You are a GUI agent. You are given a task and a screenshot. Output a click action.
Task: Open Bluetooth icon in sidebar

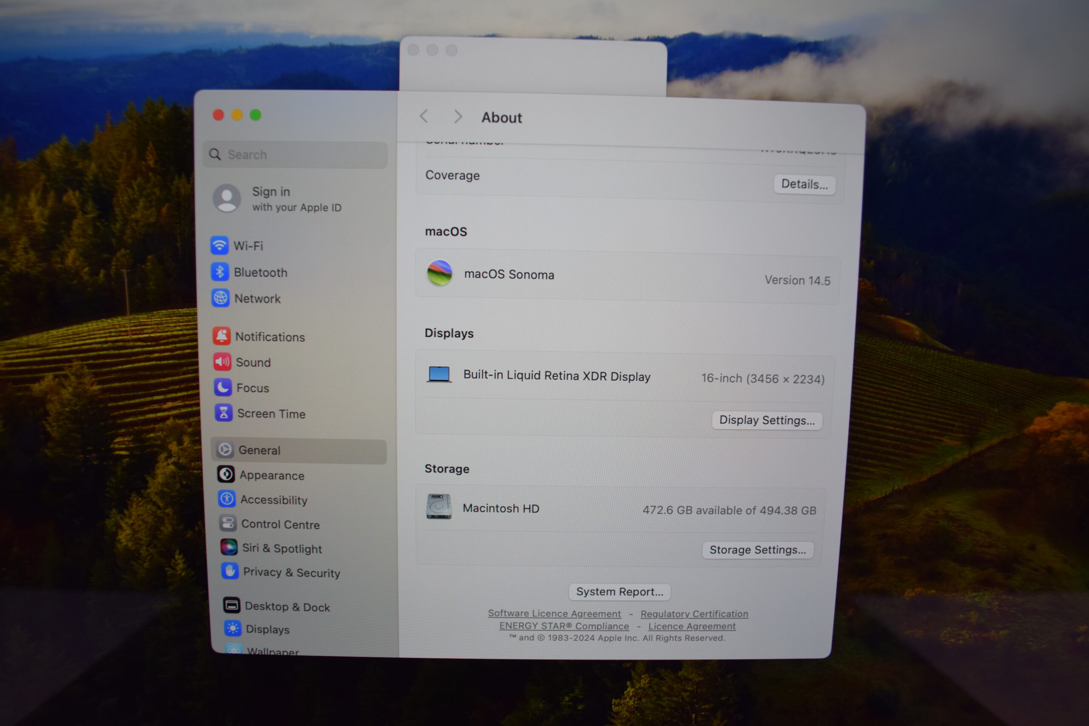point(220,272)
